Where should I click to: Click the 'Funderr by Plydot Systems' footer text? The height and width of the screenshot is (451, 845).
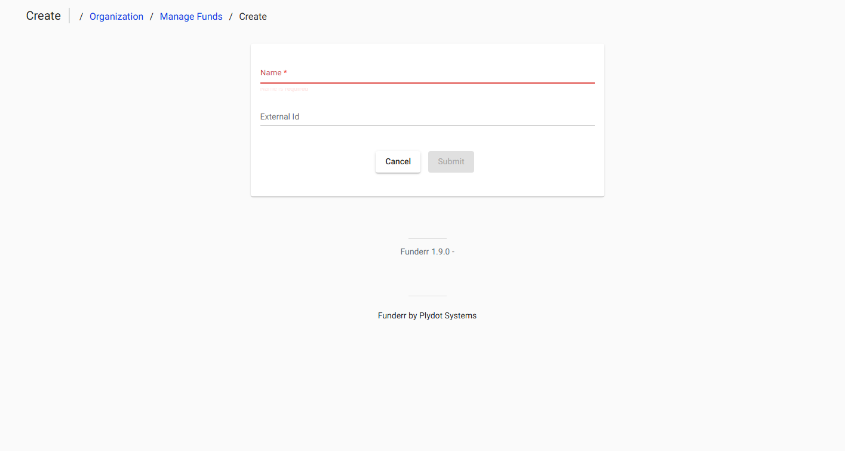[x=427, y=315]
